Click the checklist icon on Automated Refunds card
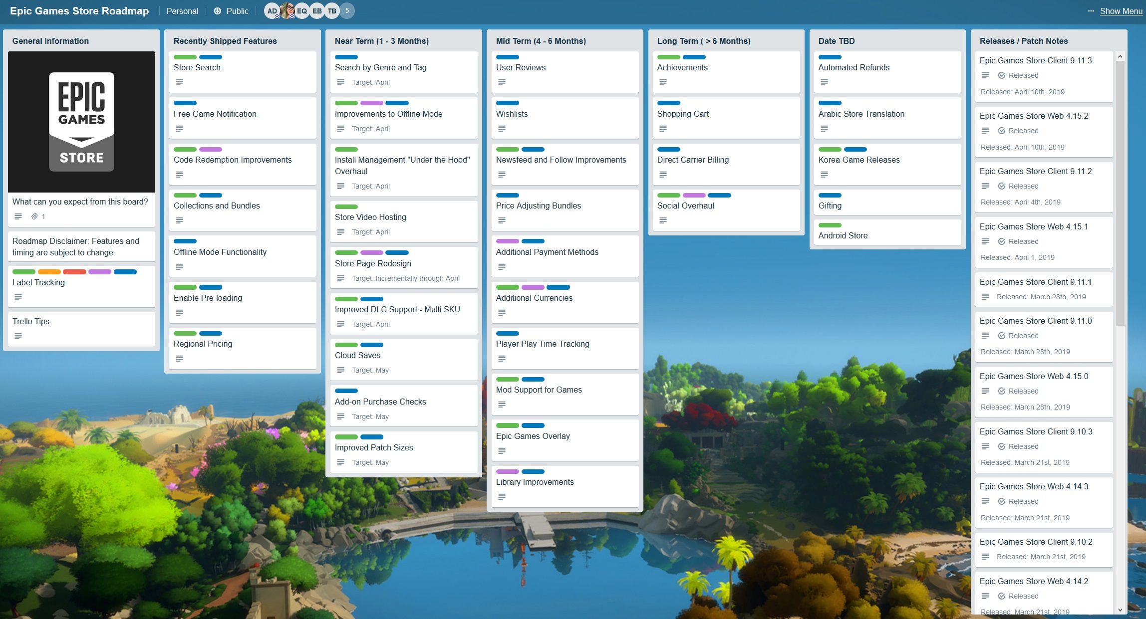This screenshot has width=1146, height=619. click(824, 82)
